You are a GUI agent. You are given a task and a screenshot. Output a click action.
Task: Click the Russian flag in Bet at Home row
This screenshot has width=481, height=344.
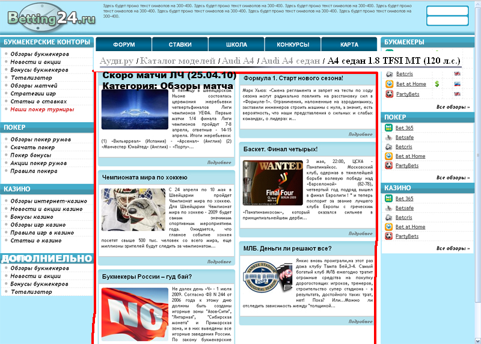(x=457, y=84)
